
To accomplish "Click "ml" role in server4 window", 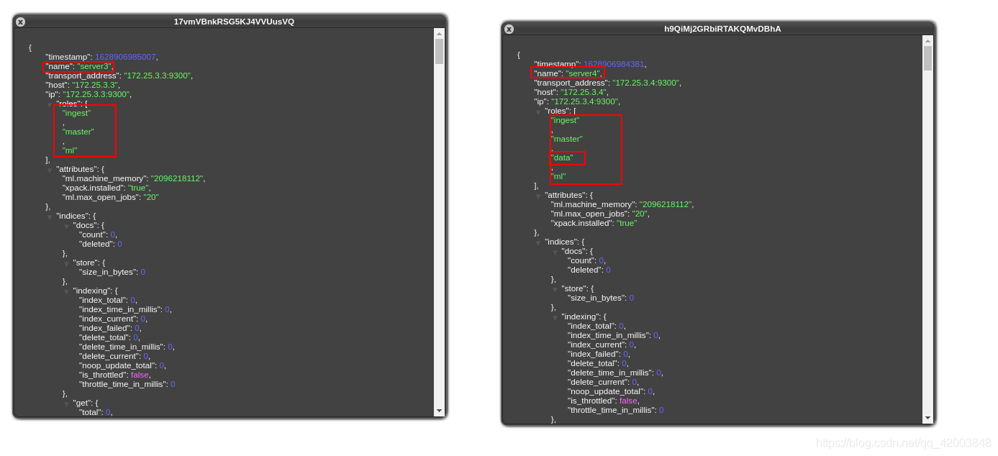I will [x=558, y=176].
